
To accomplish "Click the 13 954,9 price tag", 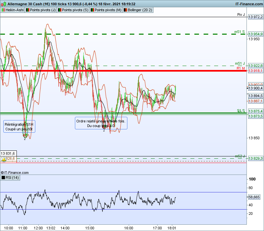I will [255, 34].
